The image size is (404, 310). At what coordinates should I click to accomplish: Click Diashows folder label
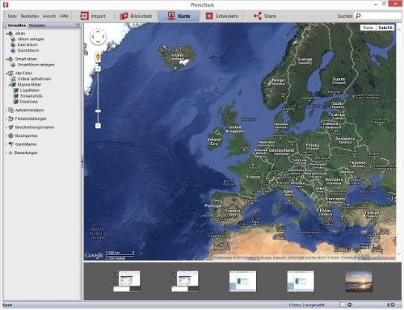pyautogui.click(x=29, y=102)
